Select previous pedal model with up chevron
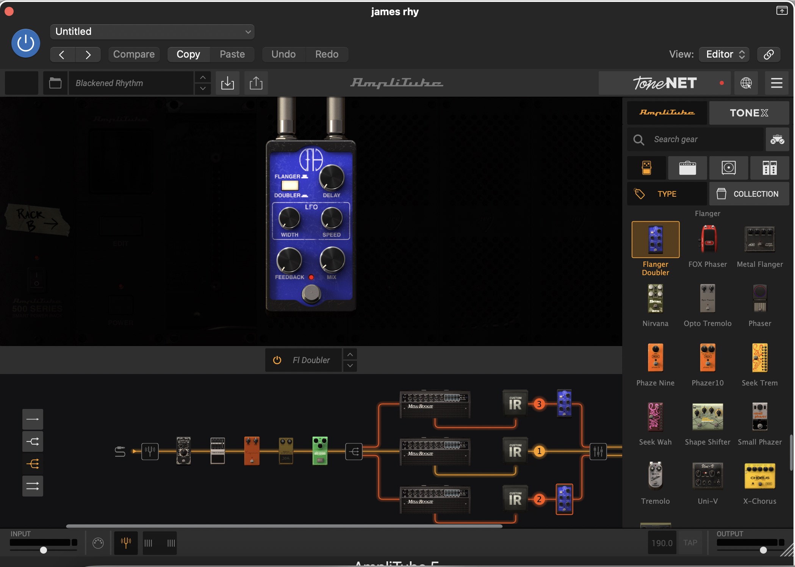The height and width of the screenshot is (567, 795). tap(350, 354)
